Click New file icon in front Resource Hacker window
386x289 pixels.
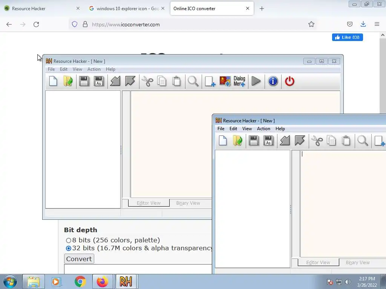223,141
